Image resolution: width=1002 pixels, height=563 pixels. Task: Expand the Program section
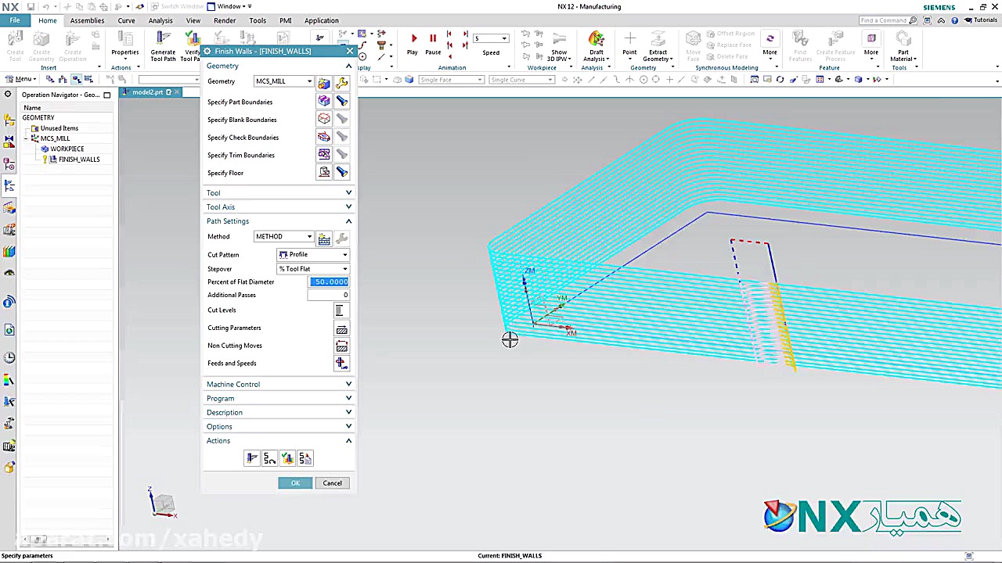[278, 399]
